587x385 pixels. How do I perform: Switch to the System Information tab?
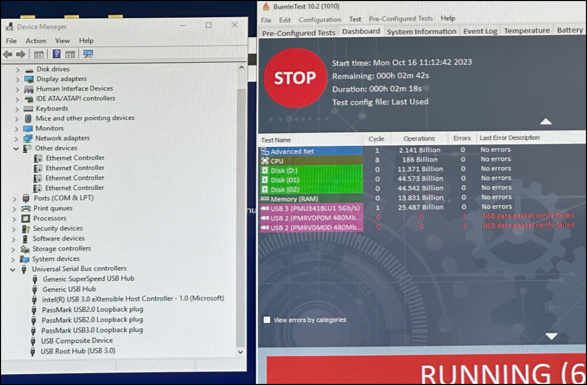coord(422,31)
